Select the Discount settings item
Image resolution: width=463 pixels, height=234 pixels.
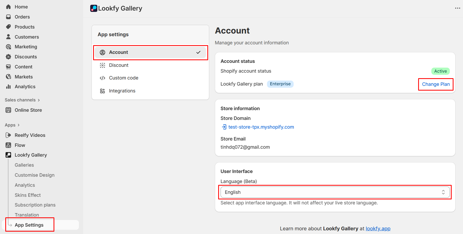pos(119,65)
